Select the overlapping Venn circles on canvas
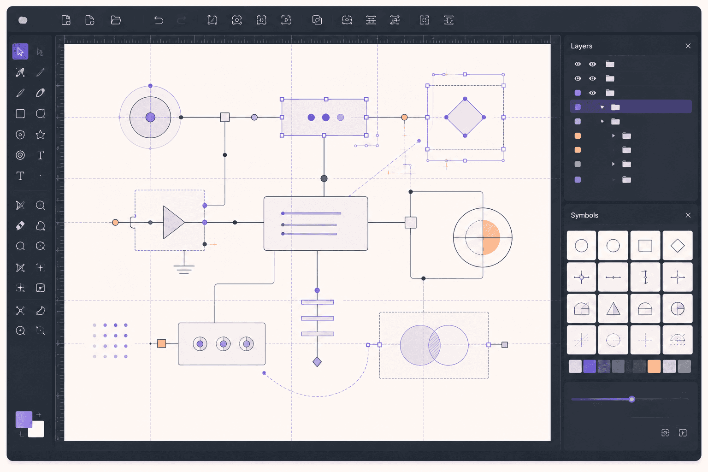 434,345
